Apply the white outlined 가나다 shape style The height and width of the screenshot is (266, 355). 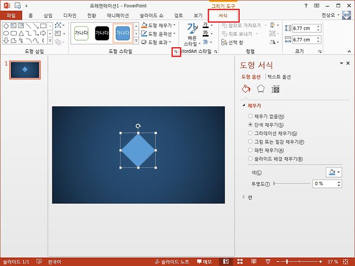[x=81, y=33]
